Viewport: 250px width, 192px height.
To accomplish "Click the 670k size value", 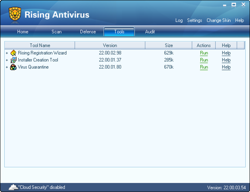I will 169,67.
